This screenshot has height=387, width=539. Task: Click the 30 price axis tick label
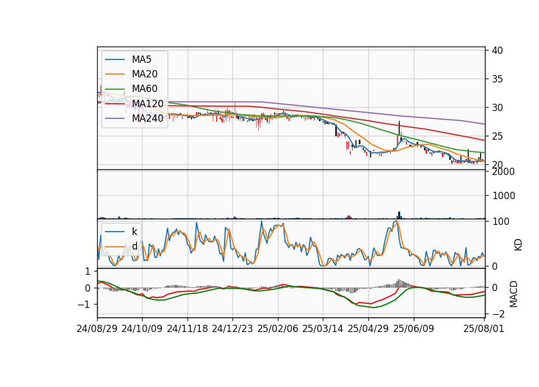pos(497,108)
